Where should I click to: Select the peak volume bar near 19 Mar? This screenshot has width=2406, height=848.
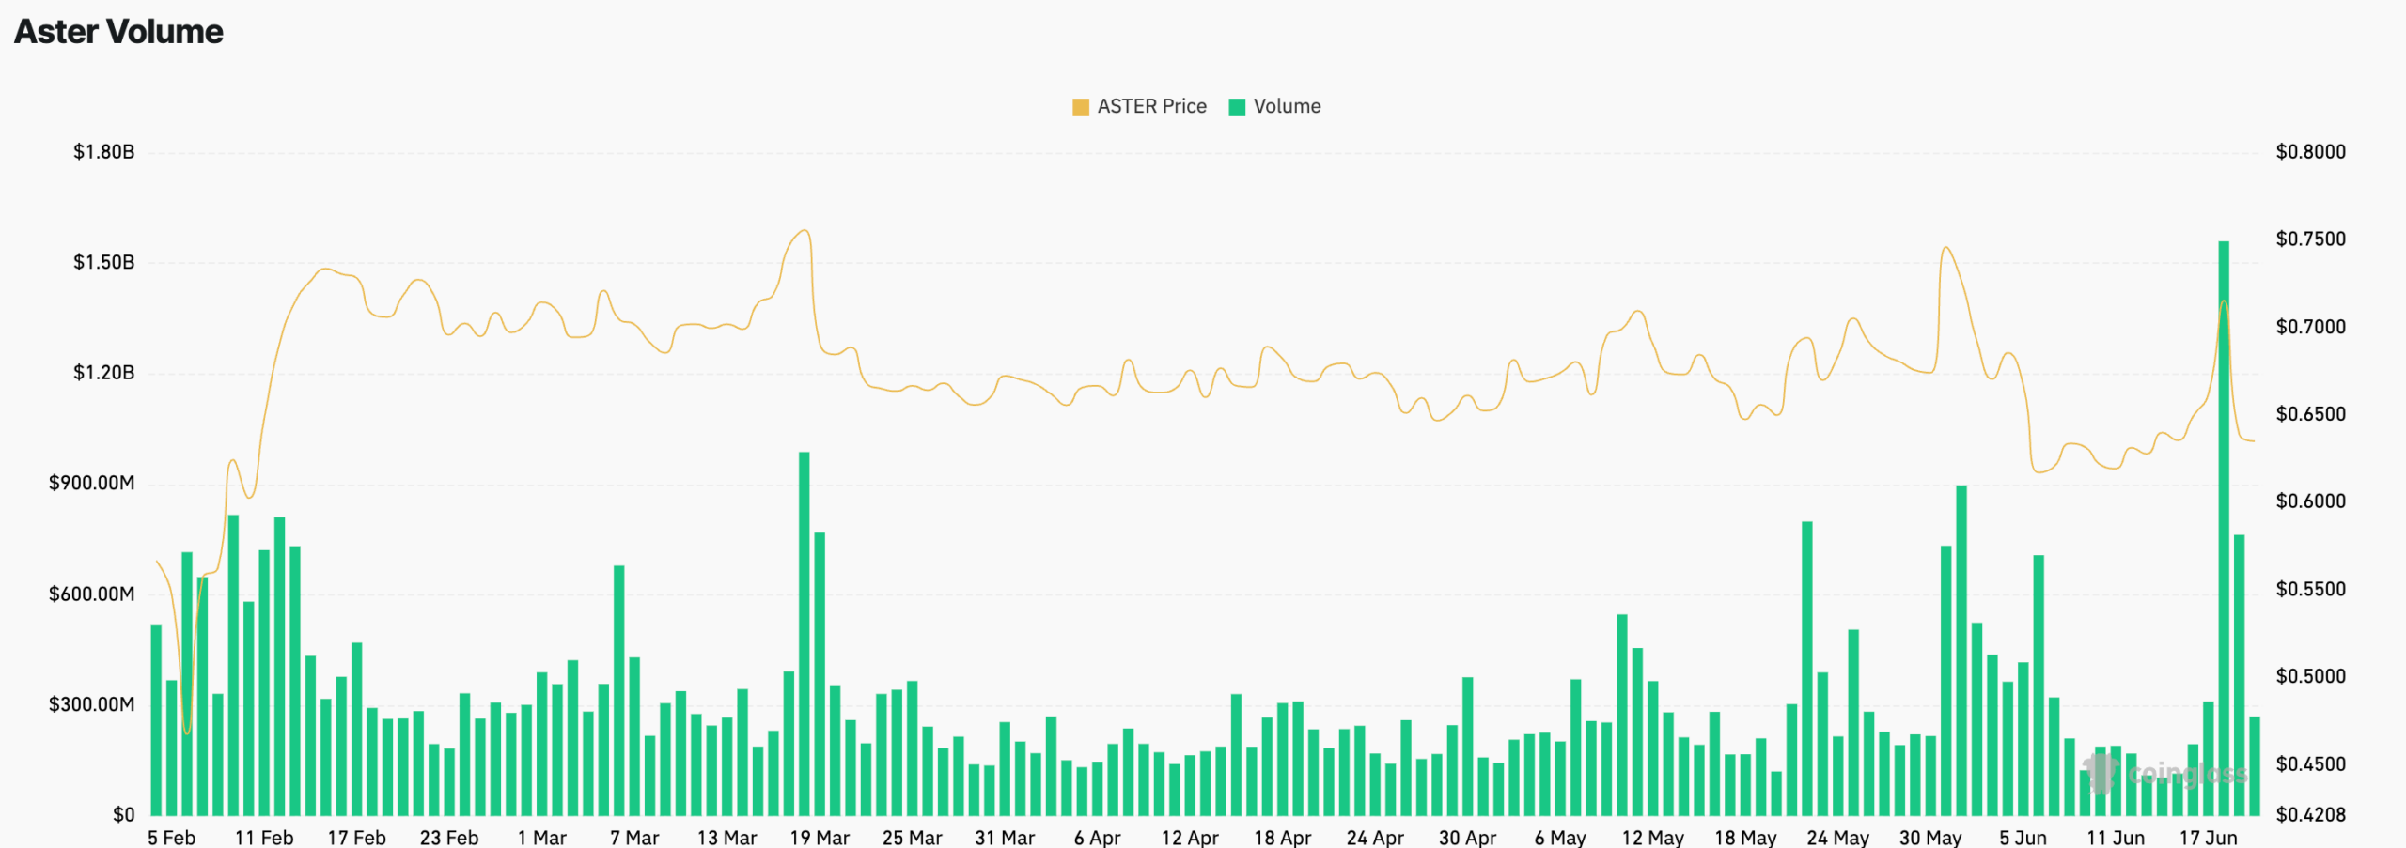point(804,634)
